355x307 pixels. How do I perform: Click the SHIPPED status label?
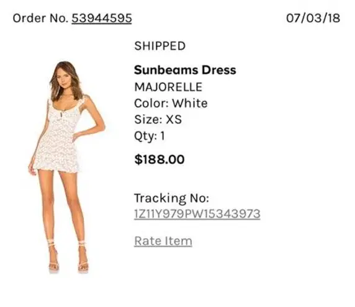point(160,46)
